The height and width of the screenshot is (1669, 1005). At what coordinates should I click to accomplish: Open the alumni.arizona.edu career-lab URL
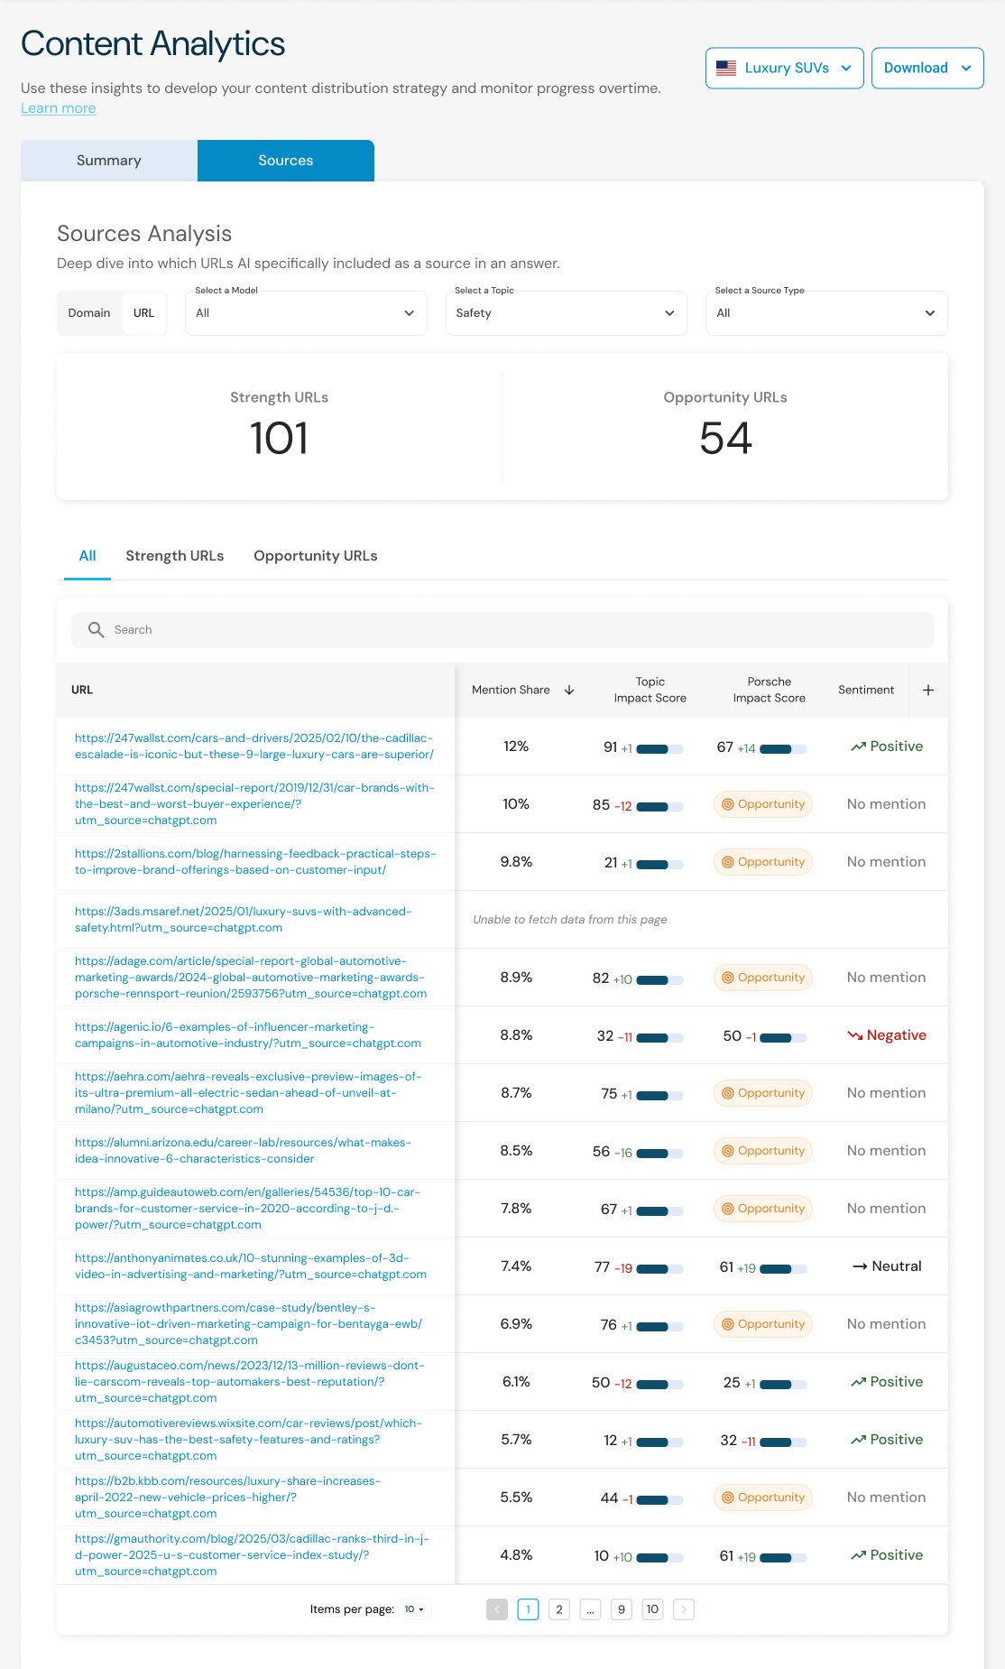pos(244,1151)
